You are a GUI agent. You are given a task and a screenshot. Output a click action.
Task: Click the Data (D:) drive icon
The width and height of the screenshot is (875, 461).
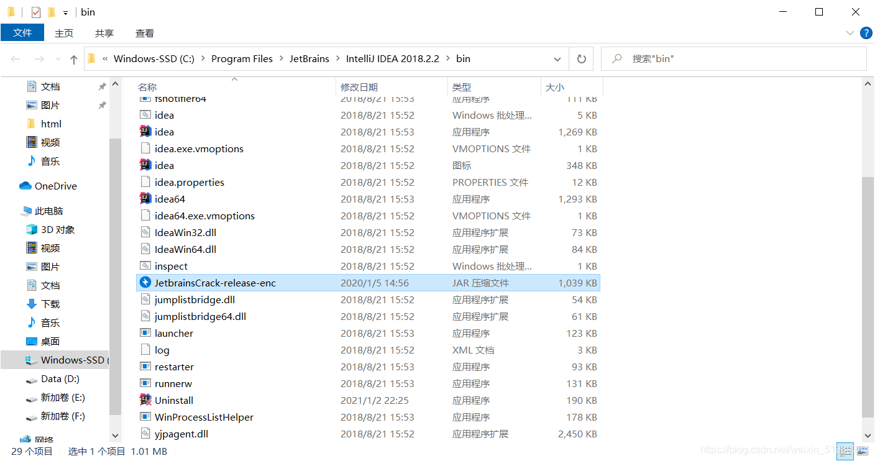pos(32,379)
